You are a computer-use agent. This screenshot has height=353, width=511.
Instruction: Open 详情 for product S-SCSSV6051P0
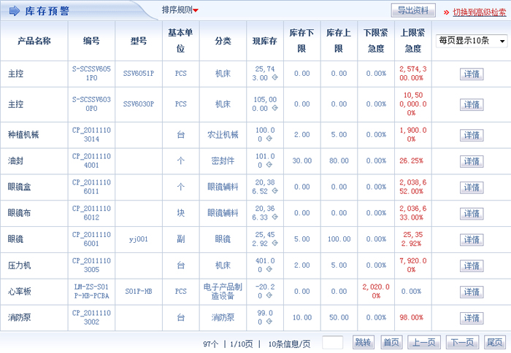click(x=472, y=74)
